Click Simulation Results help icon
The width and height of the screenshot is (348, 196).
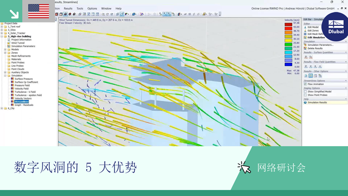(x=305, y=103)
